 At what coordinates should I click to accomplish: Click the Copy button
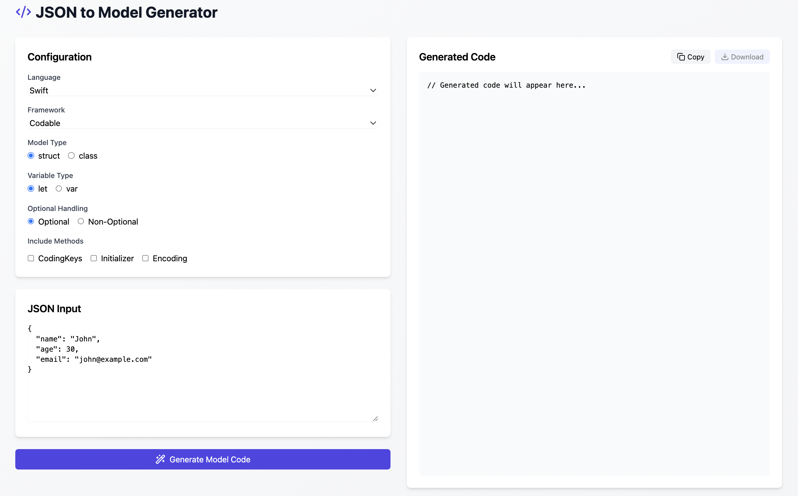[690, 57]
